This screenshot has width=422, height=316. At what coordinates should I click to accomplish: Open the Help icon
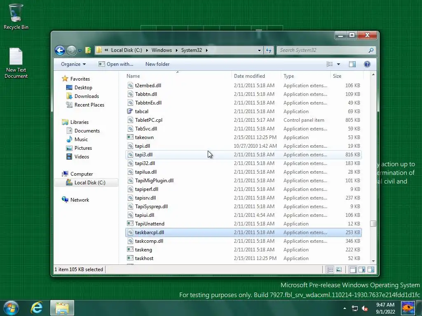point(367,64)
